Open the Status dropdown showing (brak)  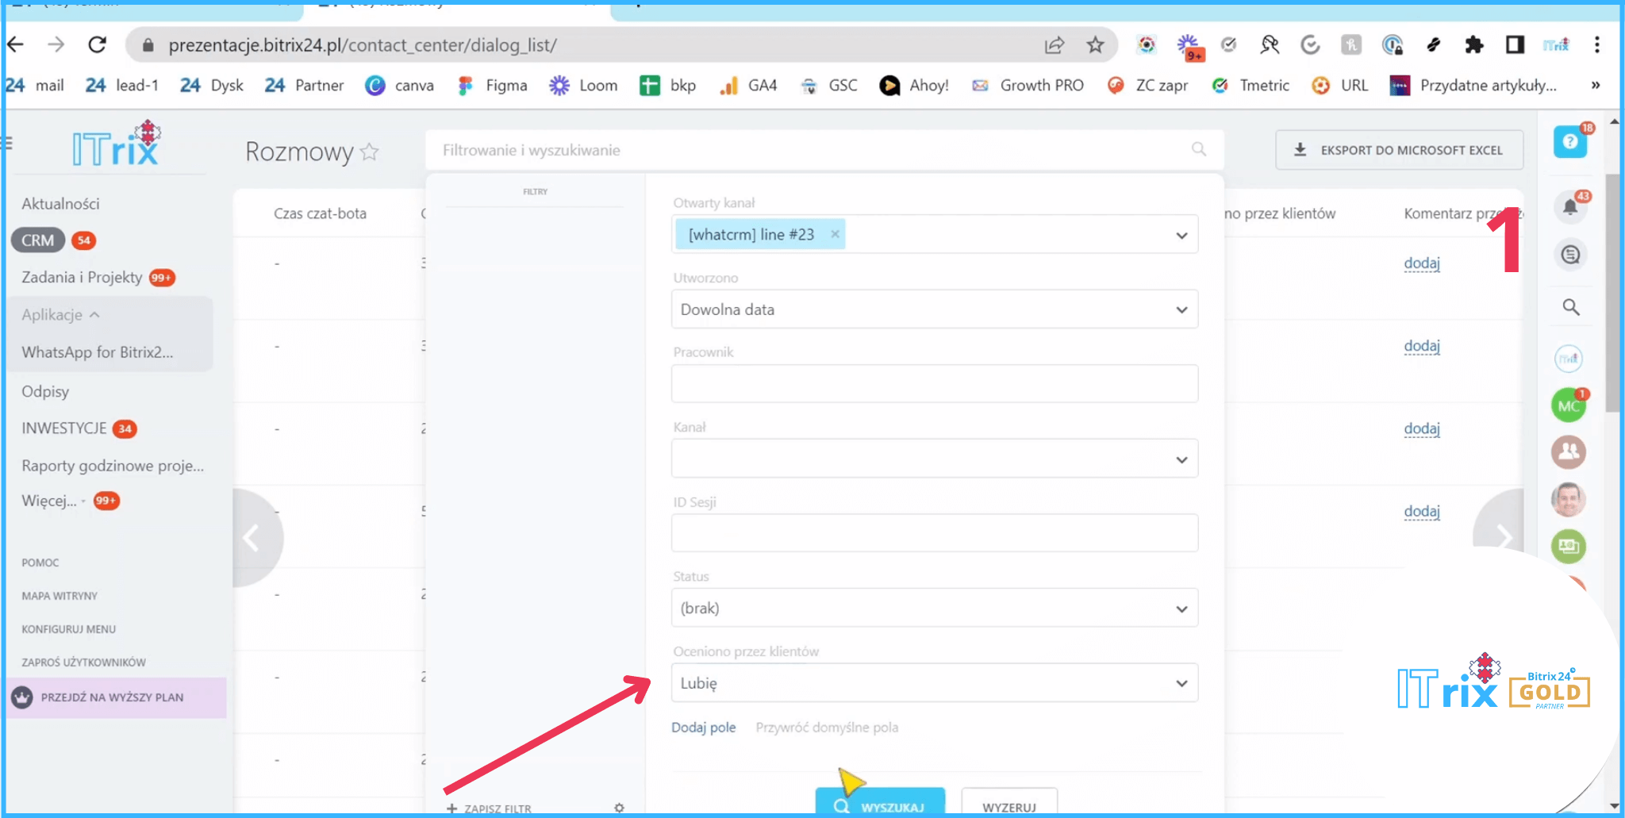coord(934,608)
